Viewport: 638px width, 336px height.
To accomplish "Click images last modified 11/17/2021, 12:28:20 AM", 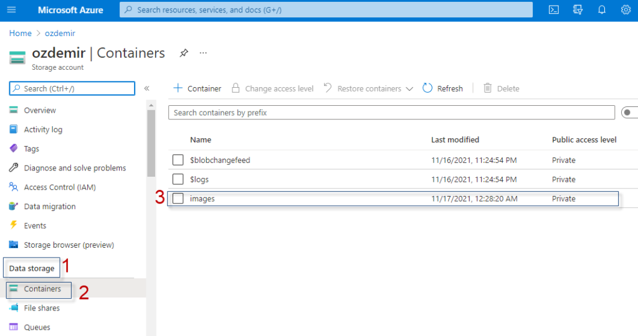I will click(x=474, y=198).
